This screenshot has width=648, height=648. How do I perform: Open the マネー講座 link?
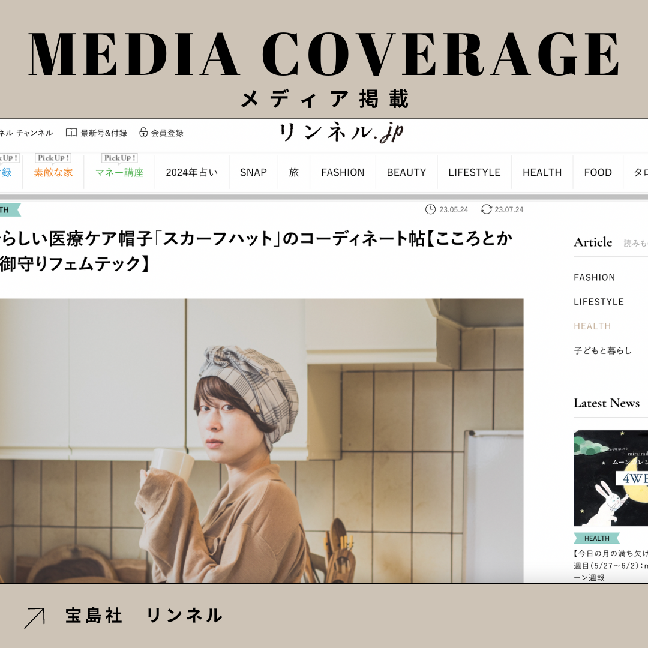119,173
